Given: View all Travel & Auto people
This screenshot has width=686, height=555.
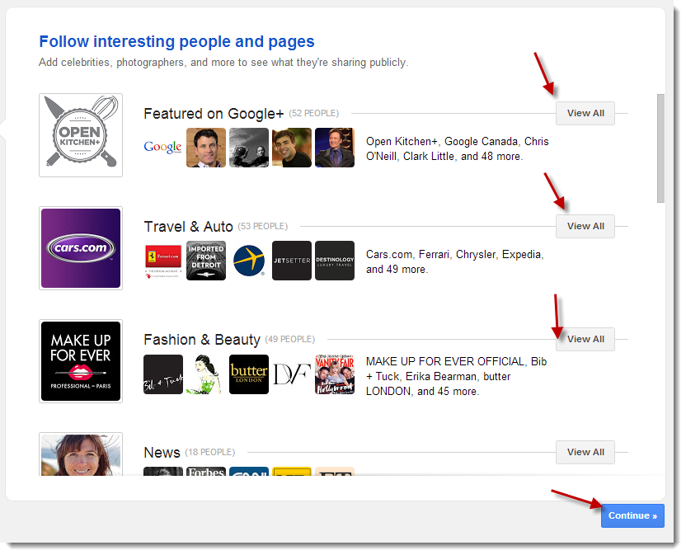Looking at the screenshot, I should (x=585, y=226).
